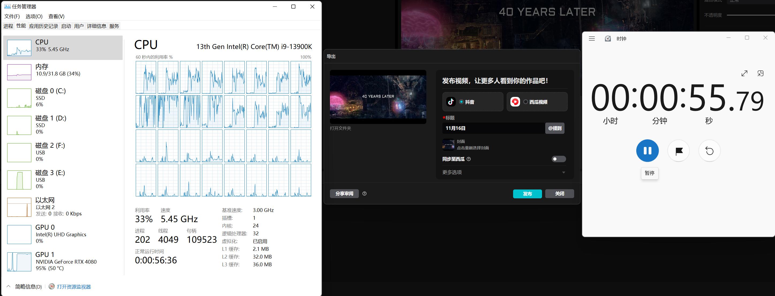This screenshot has width=775, height=296.
Task: Open the Clock app navigation menu
Action: 592,39
